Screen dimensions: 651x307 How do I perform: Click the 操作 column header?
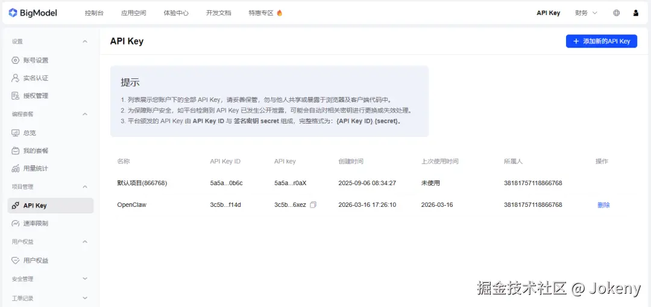coord(602,161)
